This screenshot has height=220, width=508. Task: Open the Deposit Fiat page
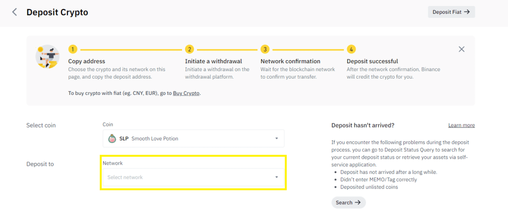[x=451, y=12]
